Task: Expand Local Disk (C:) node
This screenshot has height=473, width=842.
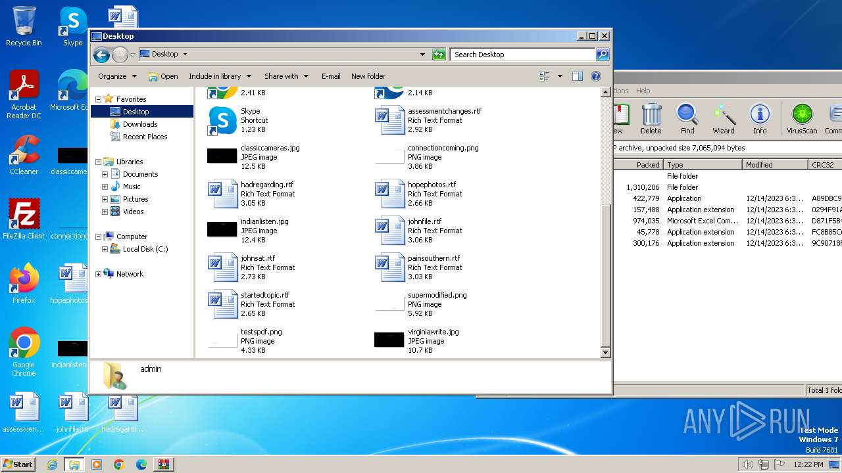Action: [x=105, y=249]
